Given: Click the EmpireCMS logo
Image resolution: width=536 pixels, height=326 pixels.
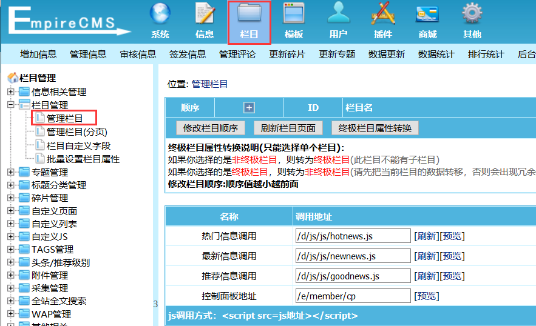Looking at the screenshot, I should point(69,21).
